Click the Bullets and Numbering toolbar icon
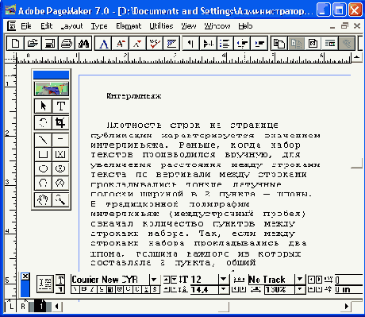Viewport: 365px width, 317px height. coord(225,43)
